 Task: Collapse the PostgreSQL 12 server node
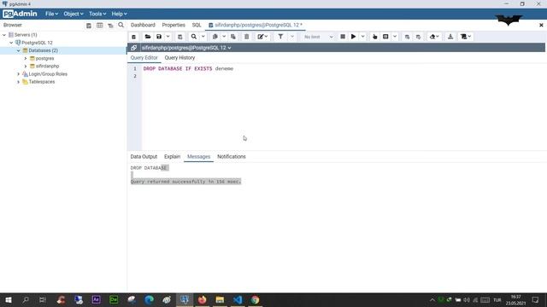(11, 43)
